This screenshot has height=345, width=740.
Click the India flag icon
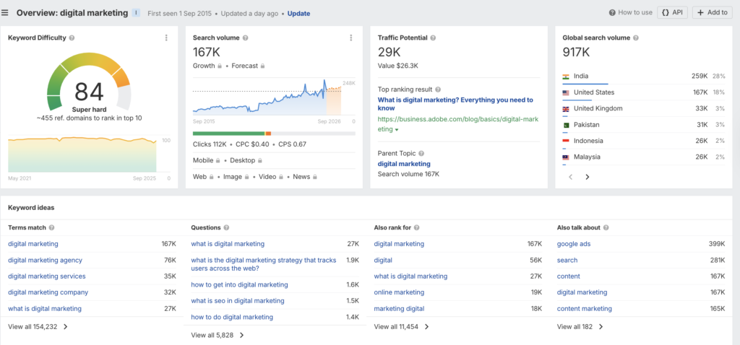[x=566, y=77]
